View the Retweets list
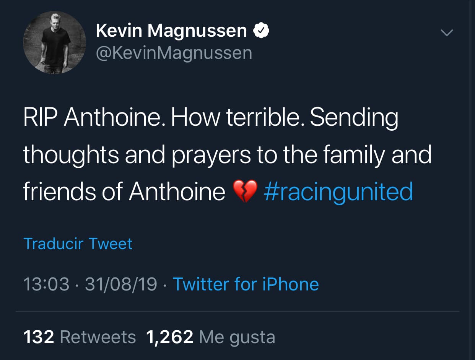 coord(98,337)
